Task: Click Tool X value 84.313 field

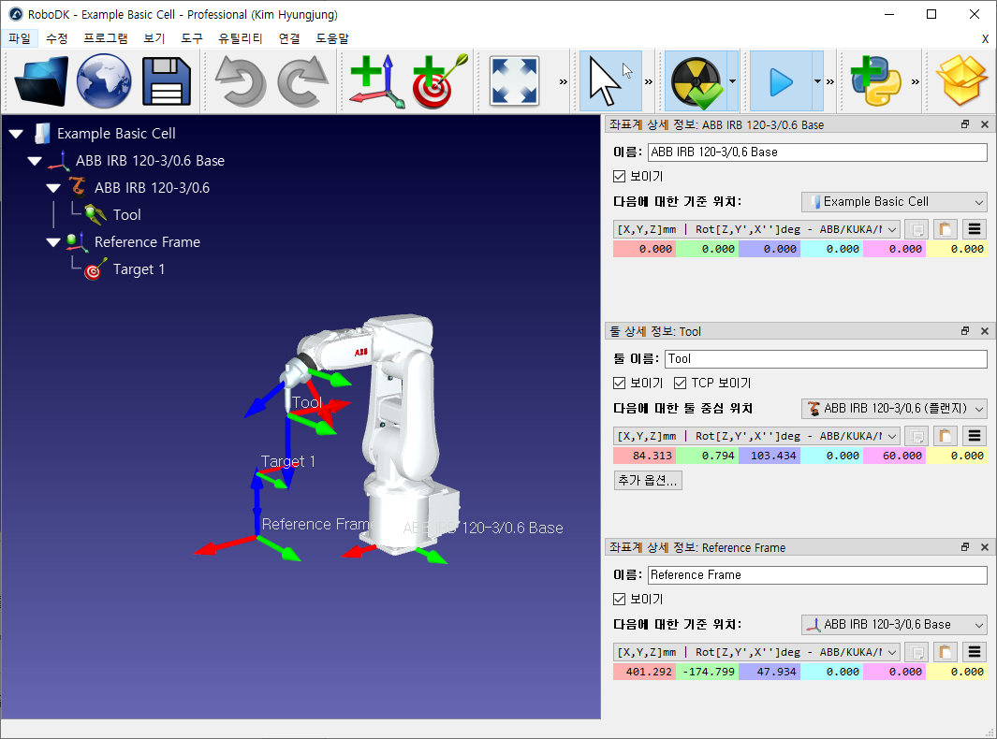Action: (x=644, y=456)
